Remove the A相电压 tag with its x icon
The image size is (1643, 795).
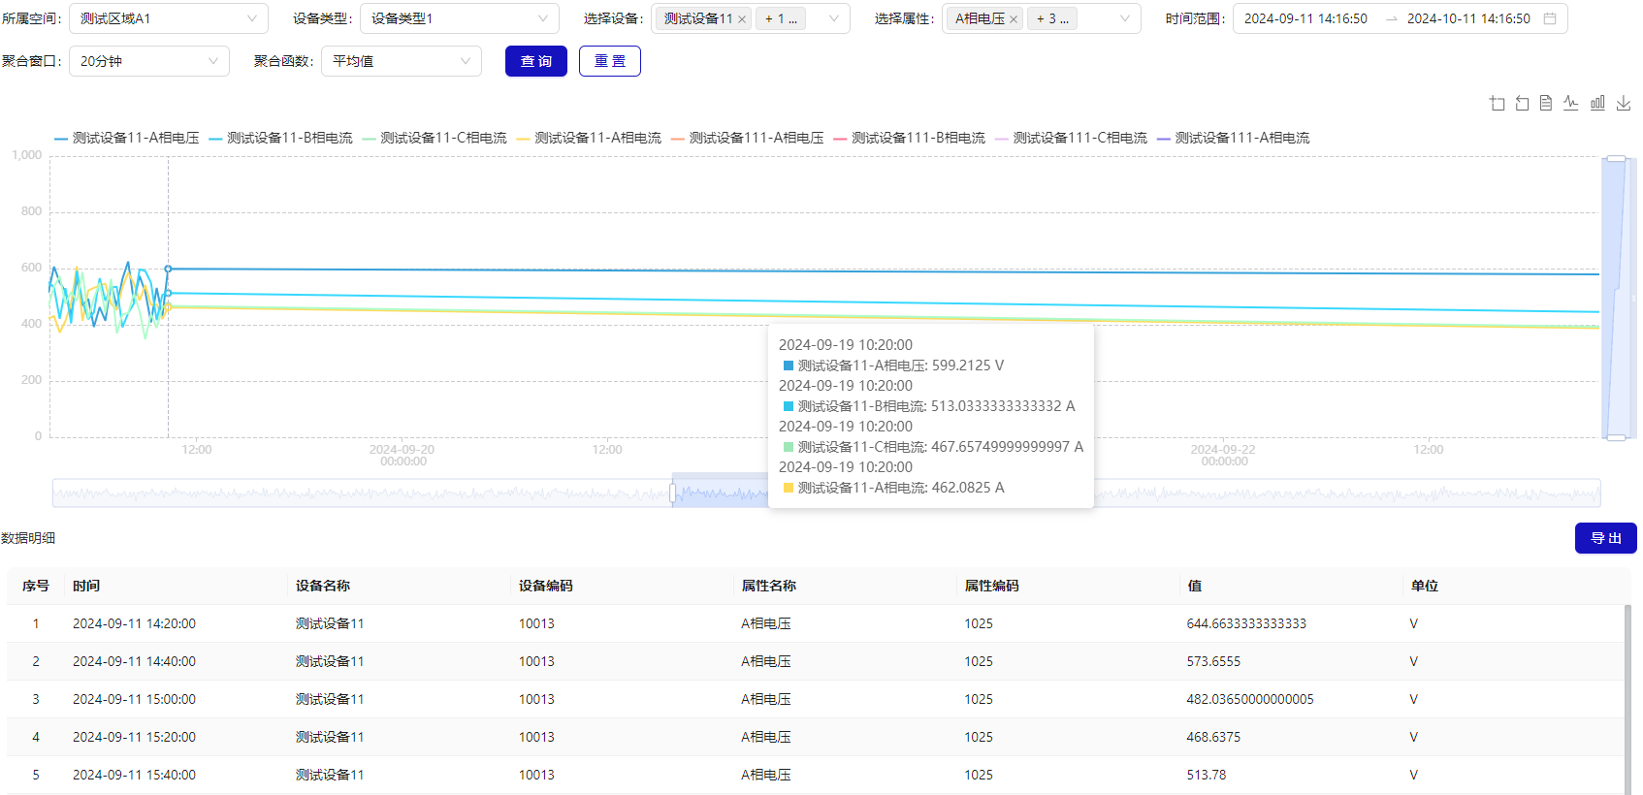tap(1014, 19)
